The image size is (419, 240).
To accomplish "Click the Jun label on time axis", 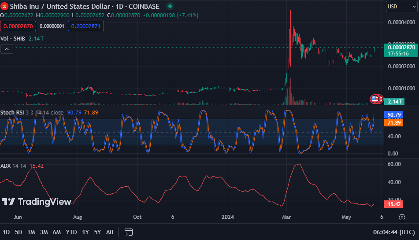I will [18, 217].
